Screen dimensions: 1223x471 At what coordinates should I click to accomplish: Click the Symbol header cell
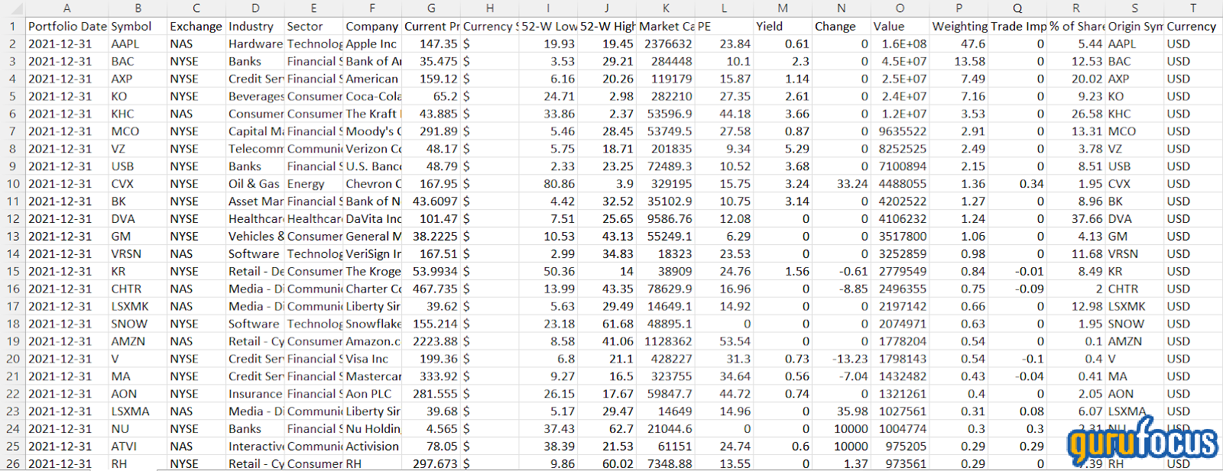tap(138, 27)
